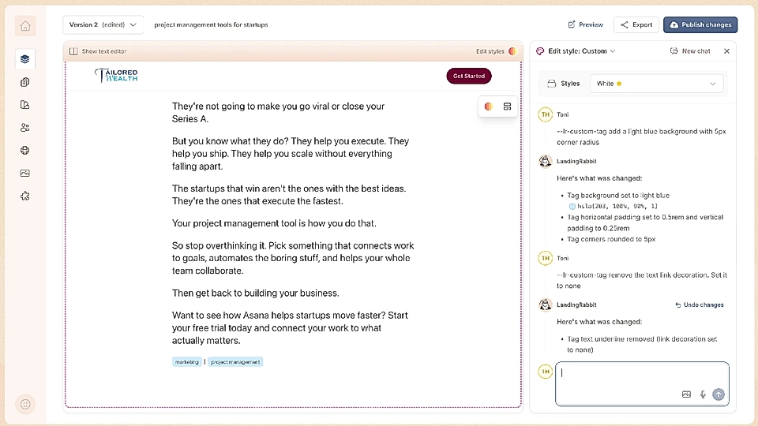Click the palette icon beside Edit style
This screenshot has height=426, width=758.
[x=540, y=51]
